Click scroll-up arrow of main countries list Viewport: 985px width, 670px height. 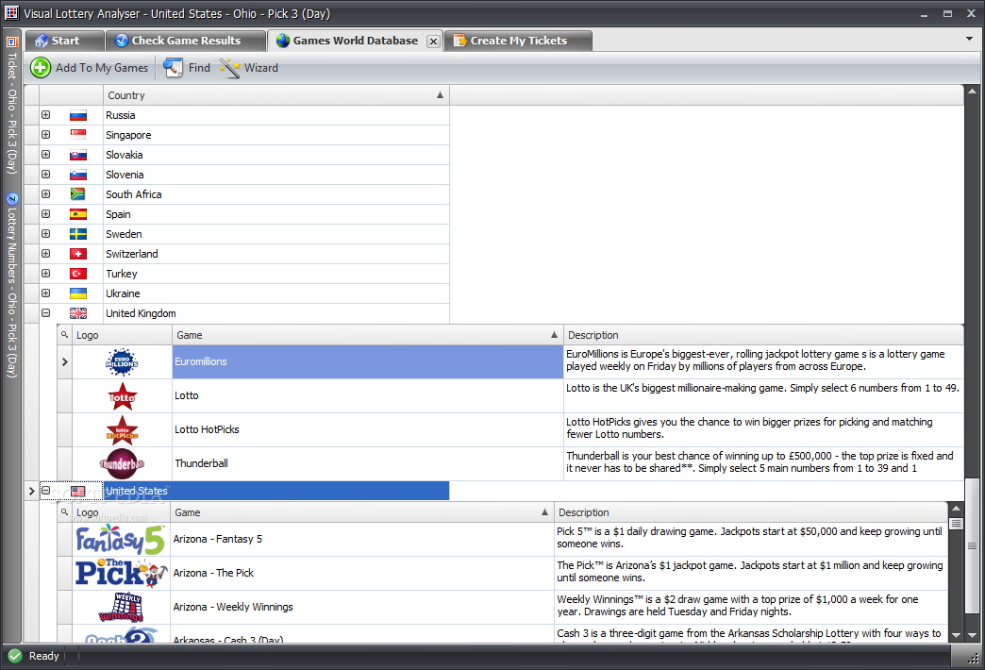(972, 92)
